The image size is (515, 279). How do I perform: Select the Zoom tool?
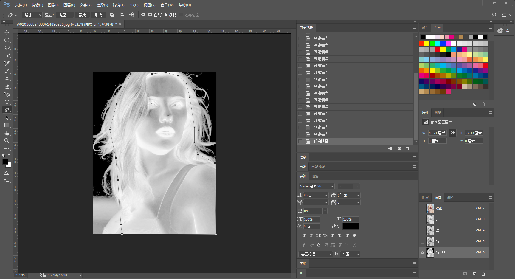tap(7, 141)
